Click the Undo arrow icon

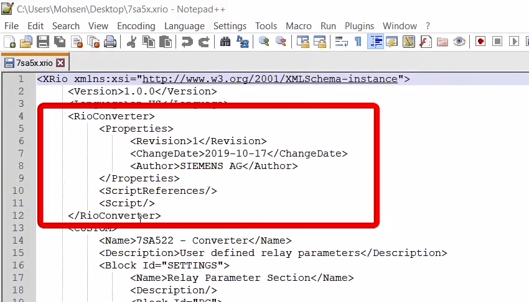click(x=187, y=42)
